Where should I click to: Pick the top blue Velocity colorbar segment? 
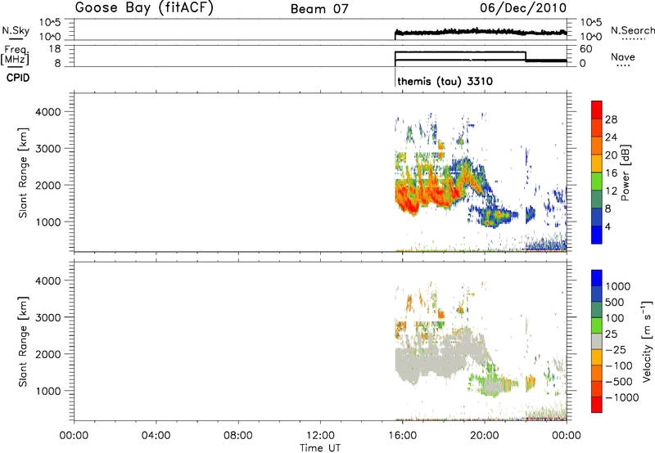click(597, 278)
